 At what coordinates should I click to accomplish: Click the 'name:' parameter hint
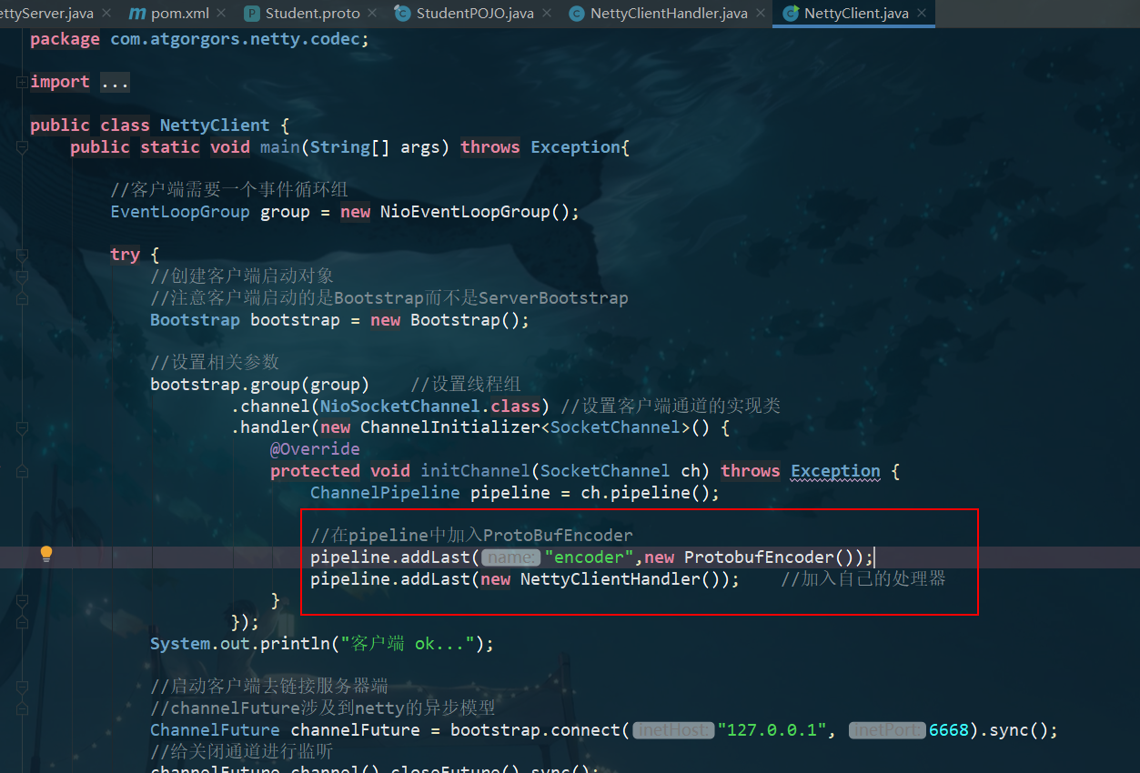511,557
